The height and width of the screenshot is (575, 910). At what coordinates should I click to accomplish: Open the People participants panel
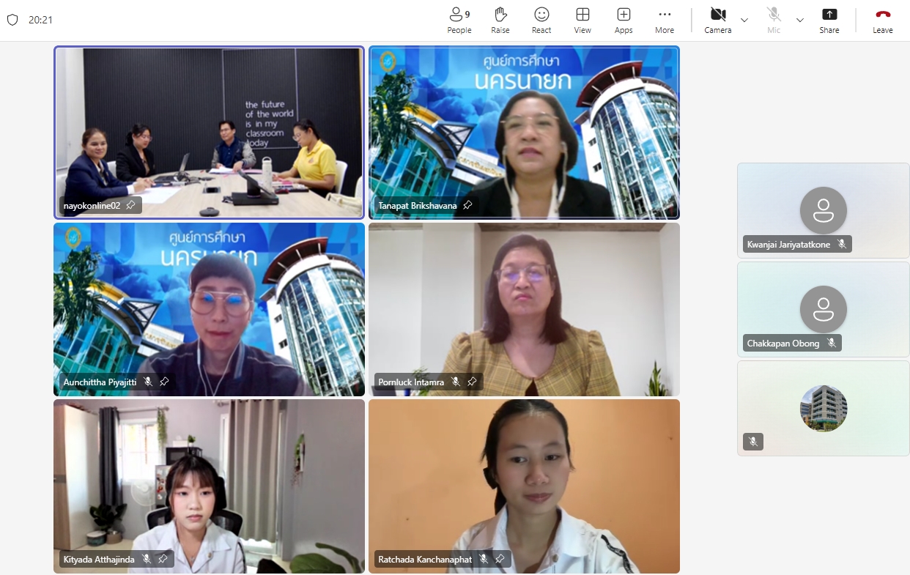459,20
